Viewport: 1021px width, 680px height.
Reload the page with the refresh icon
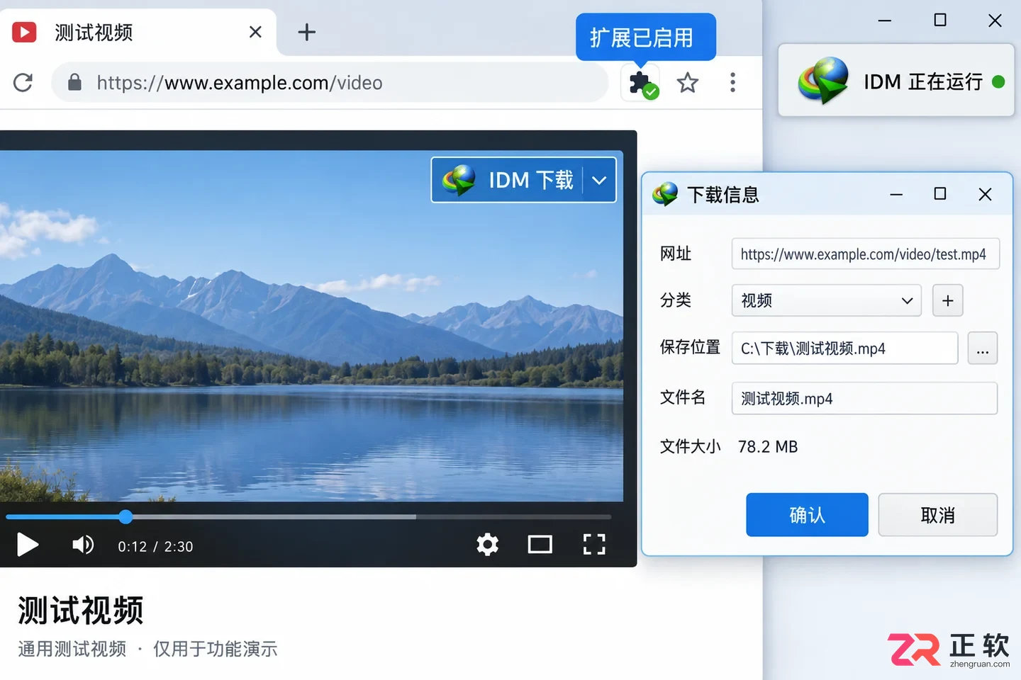[x=23, y=83]
